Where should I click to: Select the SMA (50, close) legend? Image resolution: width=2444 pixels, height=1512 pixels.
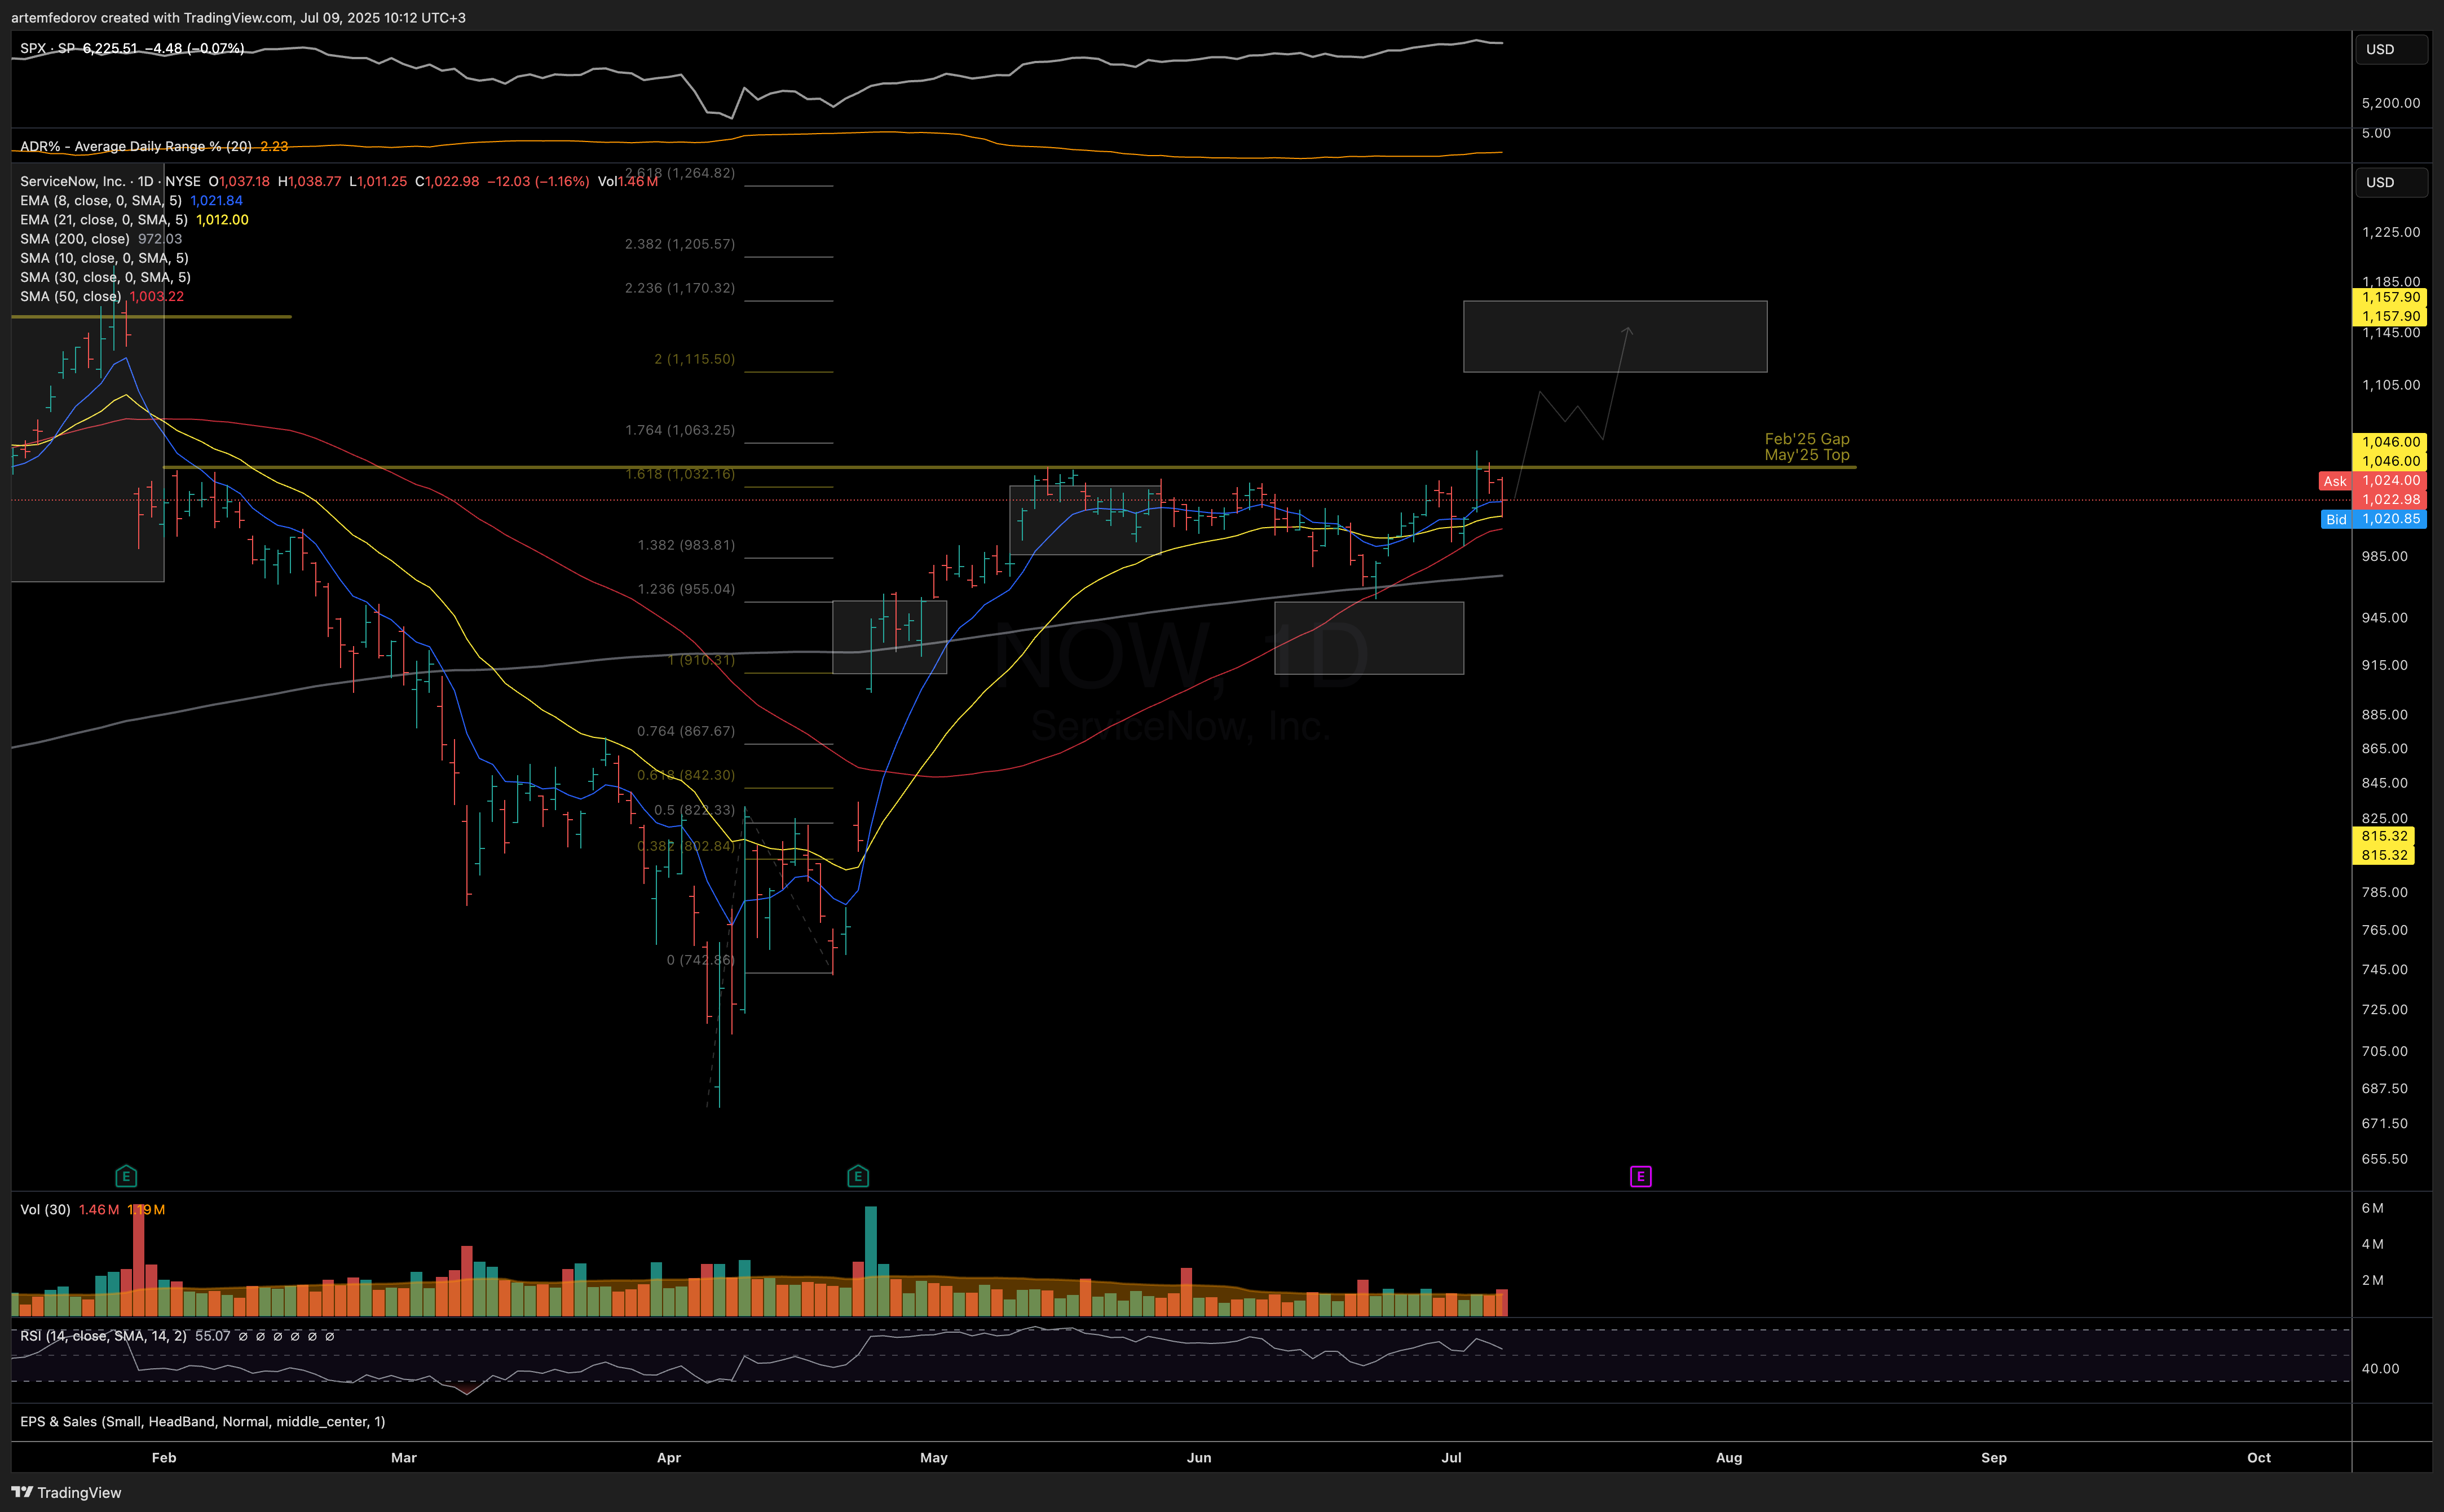pos(71,296)
